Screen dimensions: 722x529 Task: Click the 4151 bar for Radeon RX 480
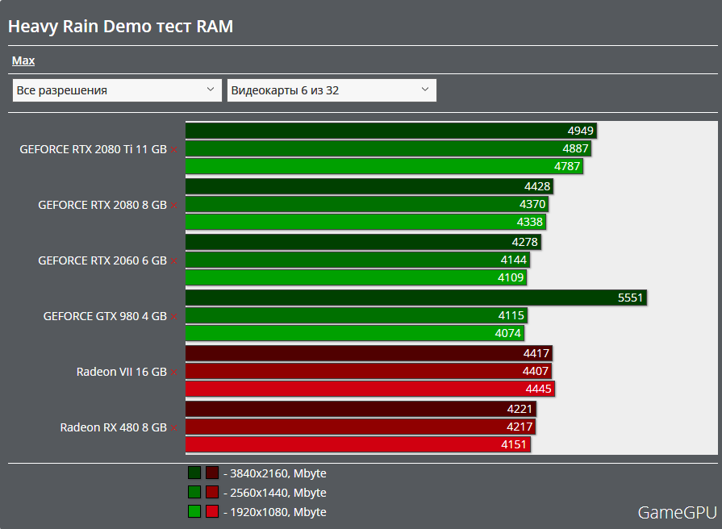(x=358, y=445)
